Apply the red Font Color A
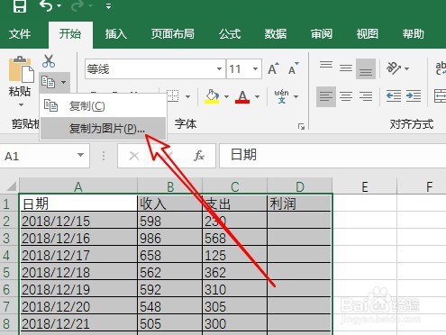 click(x=242, y=96)
